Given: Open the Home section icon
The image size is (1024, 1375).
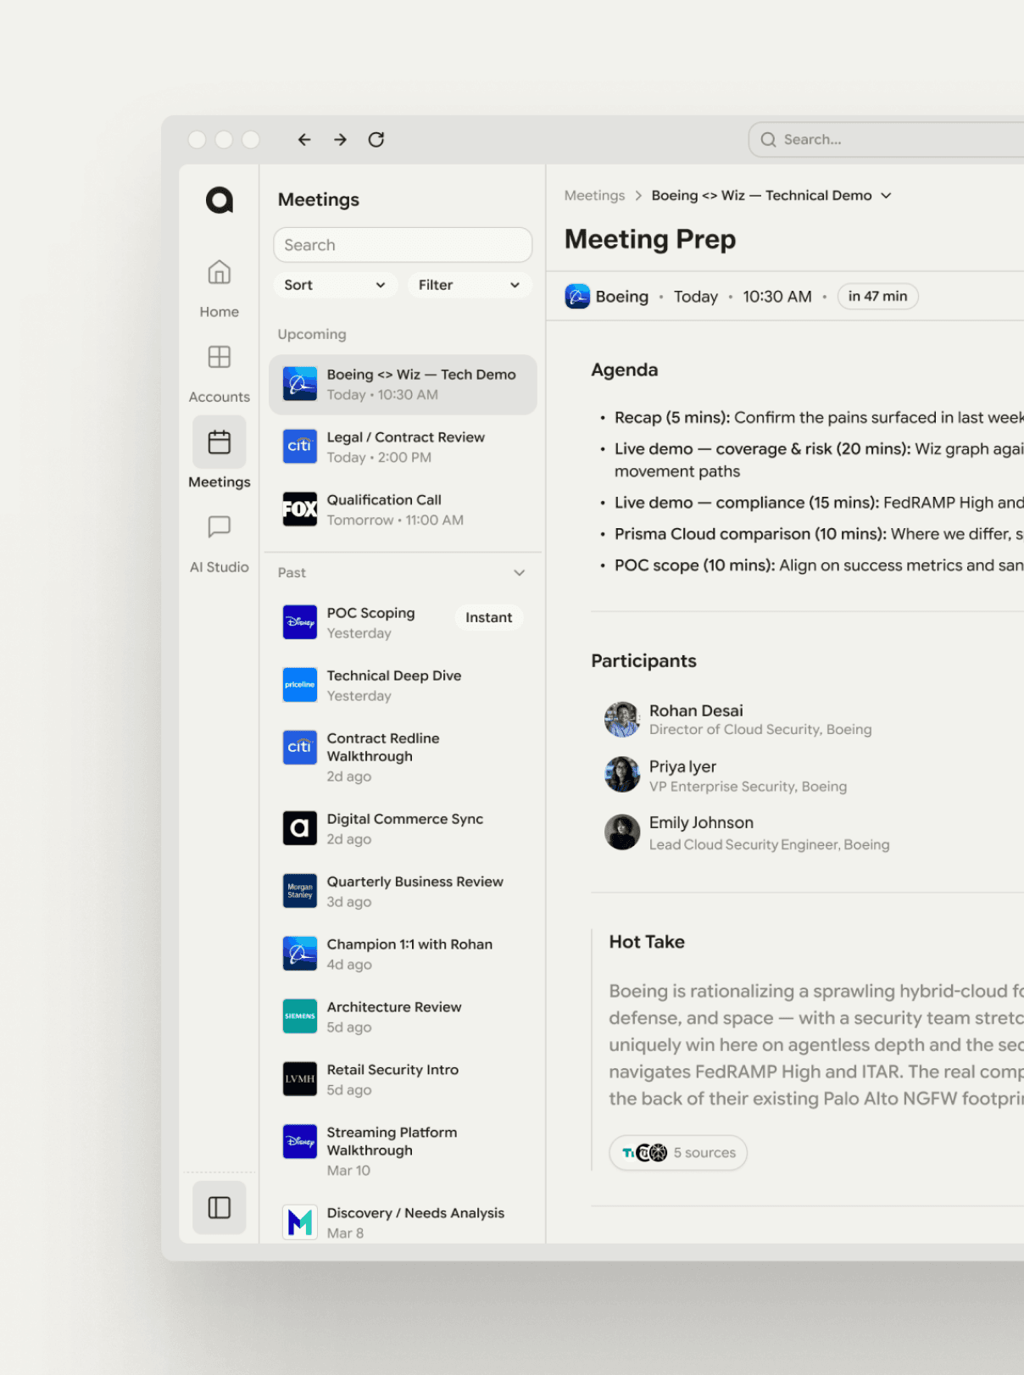Looking at the screenshot, I should [x=220, y=272].
